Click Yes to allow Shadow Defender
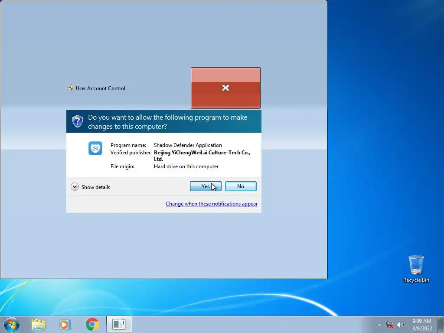The height and width of the screenshot is (333, 444). [x=206, y=186]
